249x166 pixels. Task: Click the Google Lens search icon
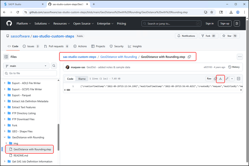221,12
